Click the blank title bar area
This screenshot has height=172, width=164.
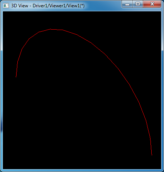(x=103, y=6)
